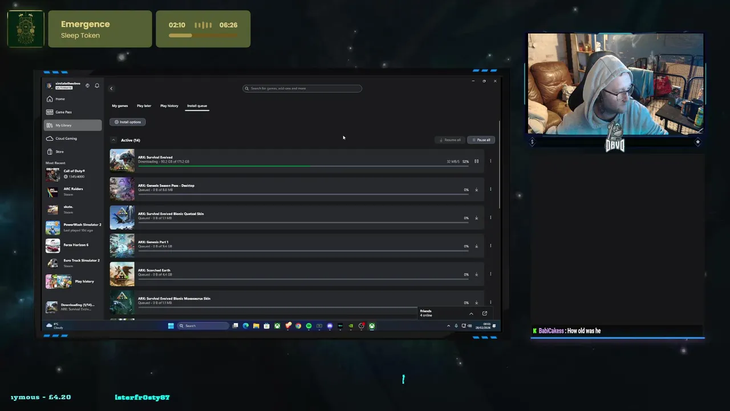
Task: Switch to the Play later tab
Action: coord(144,106)
